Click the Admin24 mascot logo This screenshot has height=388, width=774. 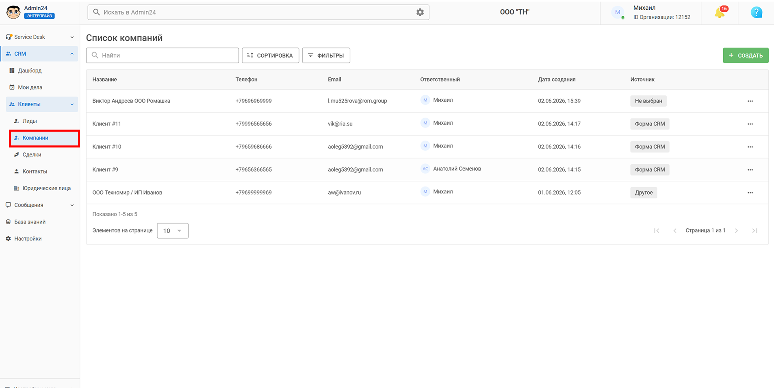(x=13, y=12)
